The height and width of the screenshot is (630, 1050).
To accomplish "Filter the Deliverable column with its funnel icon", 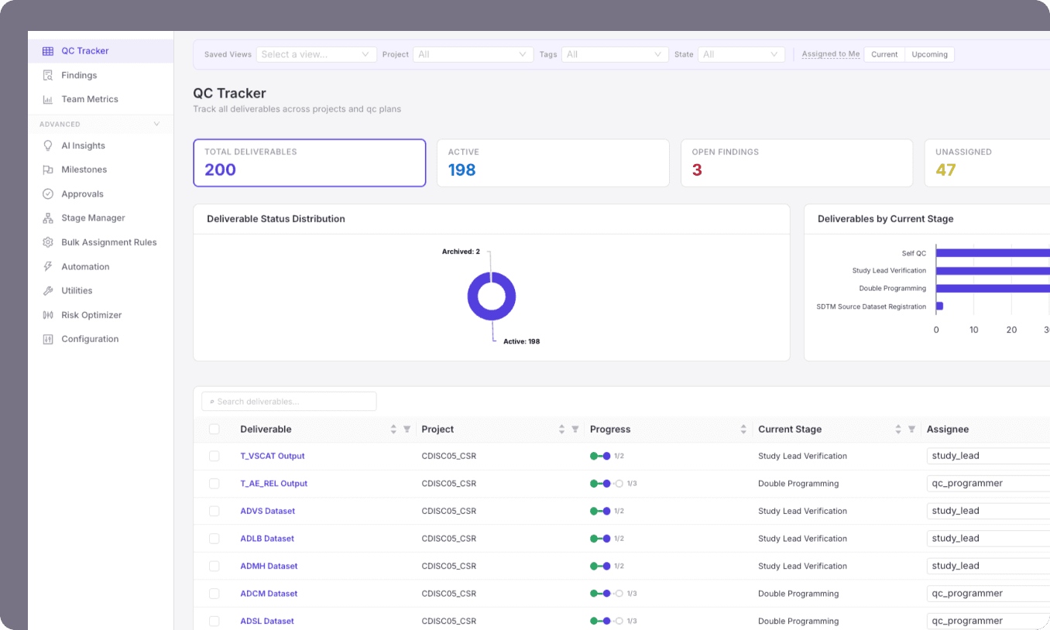I will pos(407,429).
